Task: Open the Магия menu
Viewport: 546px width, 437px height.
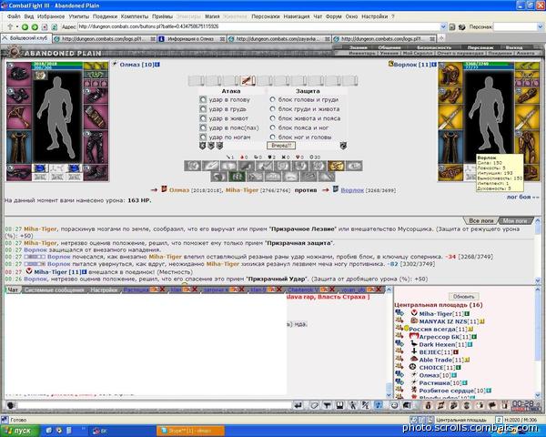Action: (212, 16)
